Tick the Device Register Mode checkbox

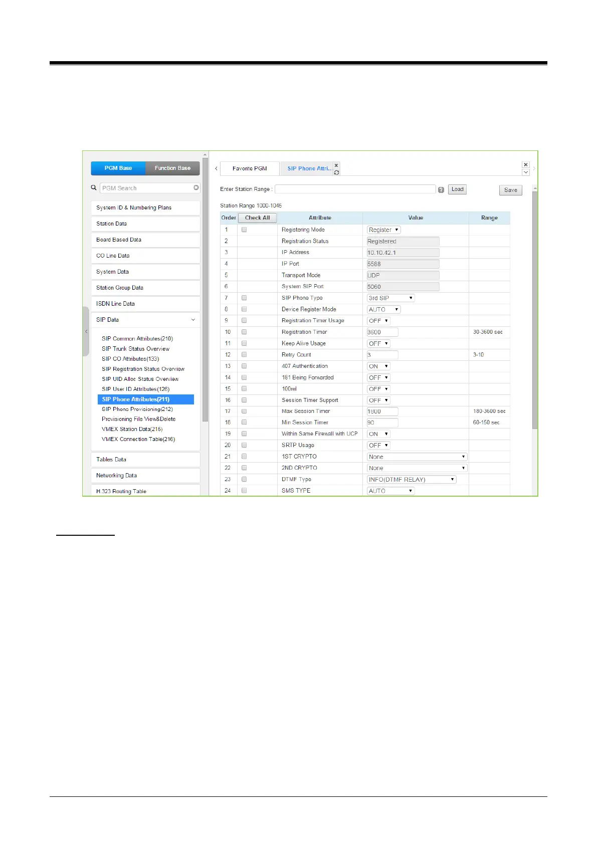pos(244,309)
